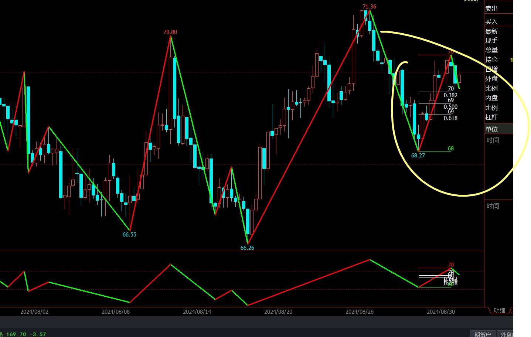Click the 71.36 high price label

[370, 7]
